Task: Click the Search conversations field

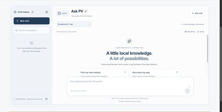Action: [32, 30]
